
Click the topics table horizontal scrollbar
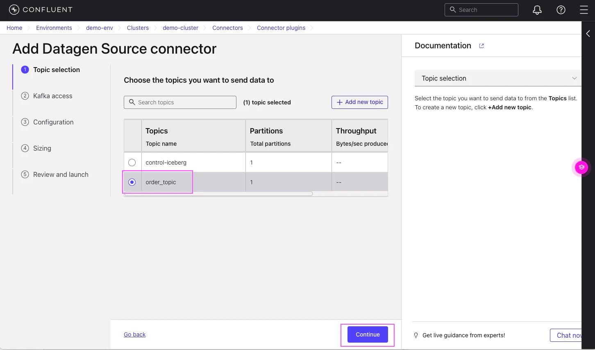218,194
